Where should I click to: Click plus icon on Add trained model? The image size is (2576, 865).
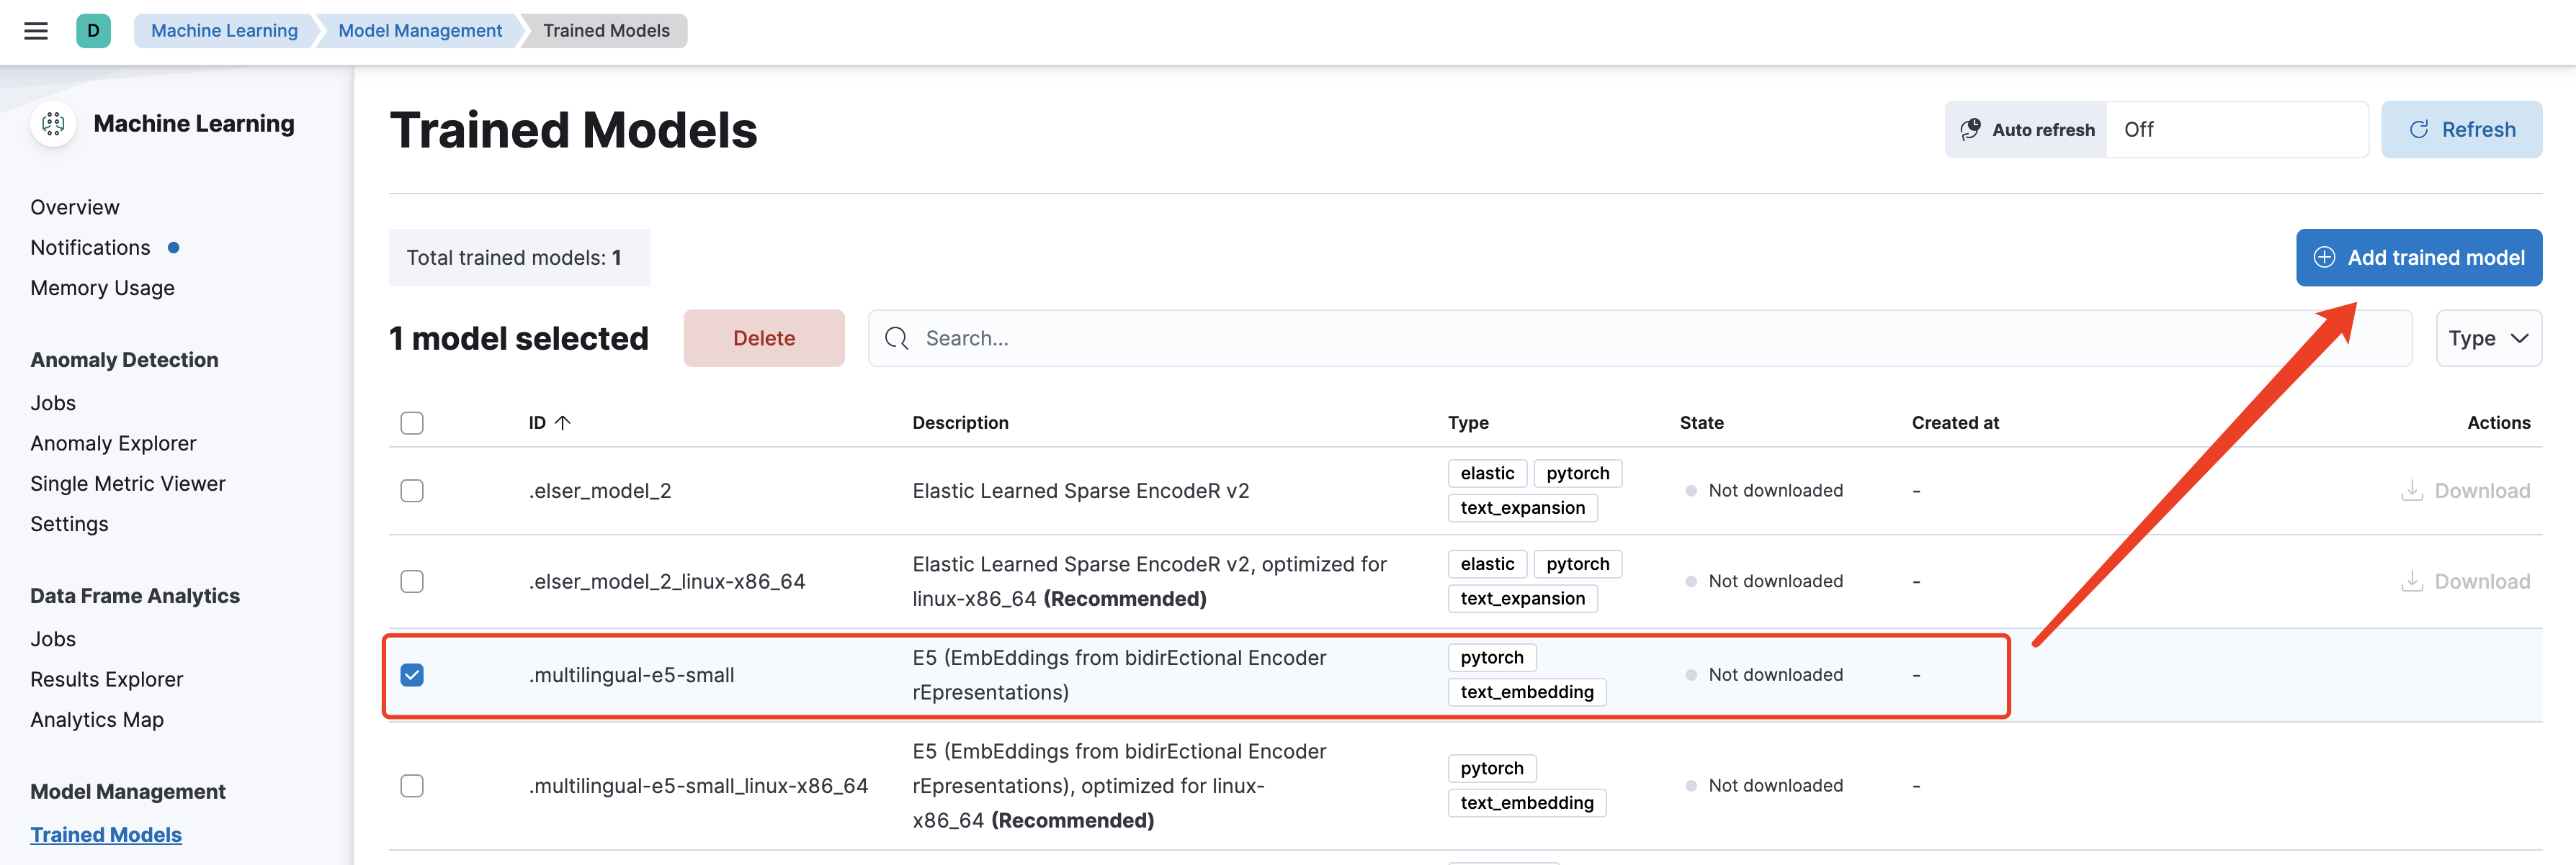tap(2325, 258)
